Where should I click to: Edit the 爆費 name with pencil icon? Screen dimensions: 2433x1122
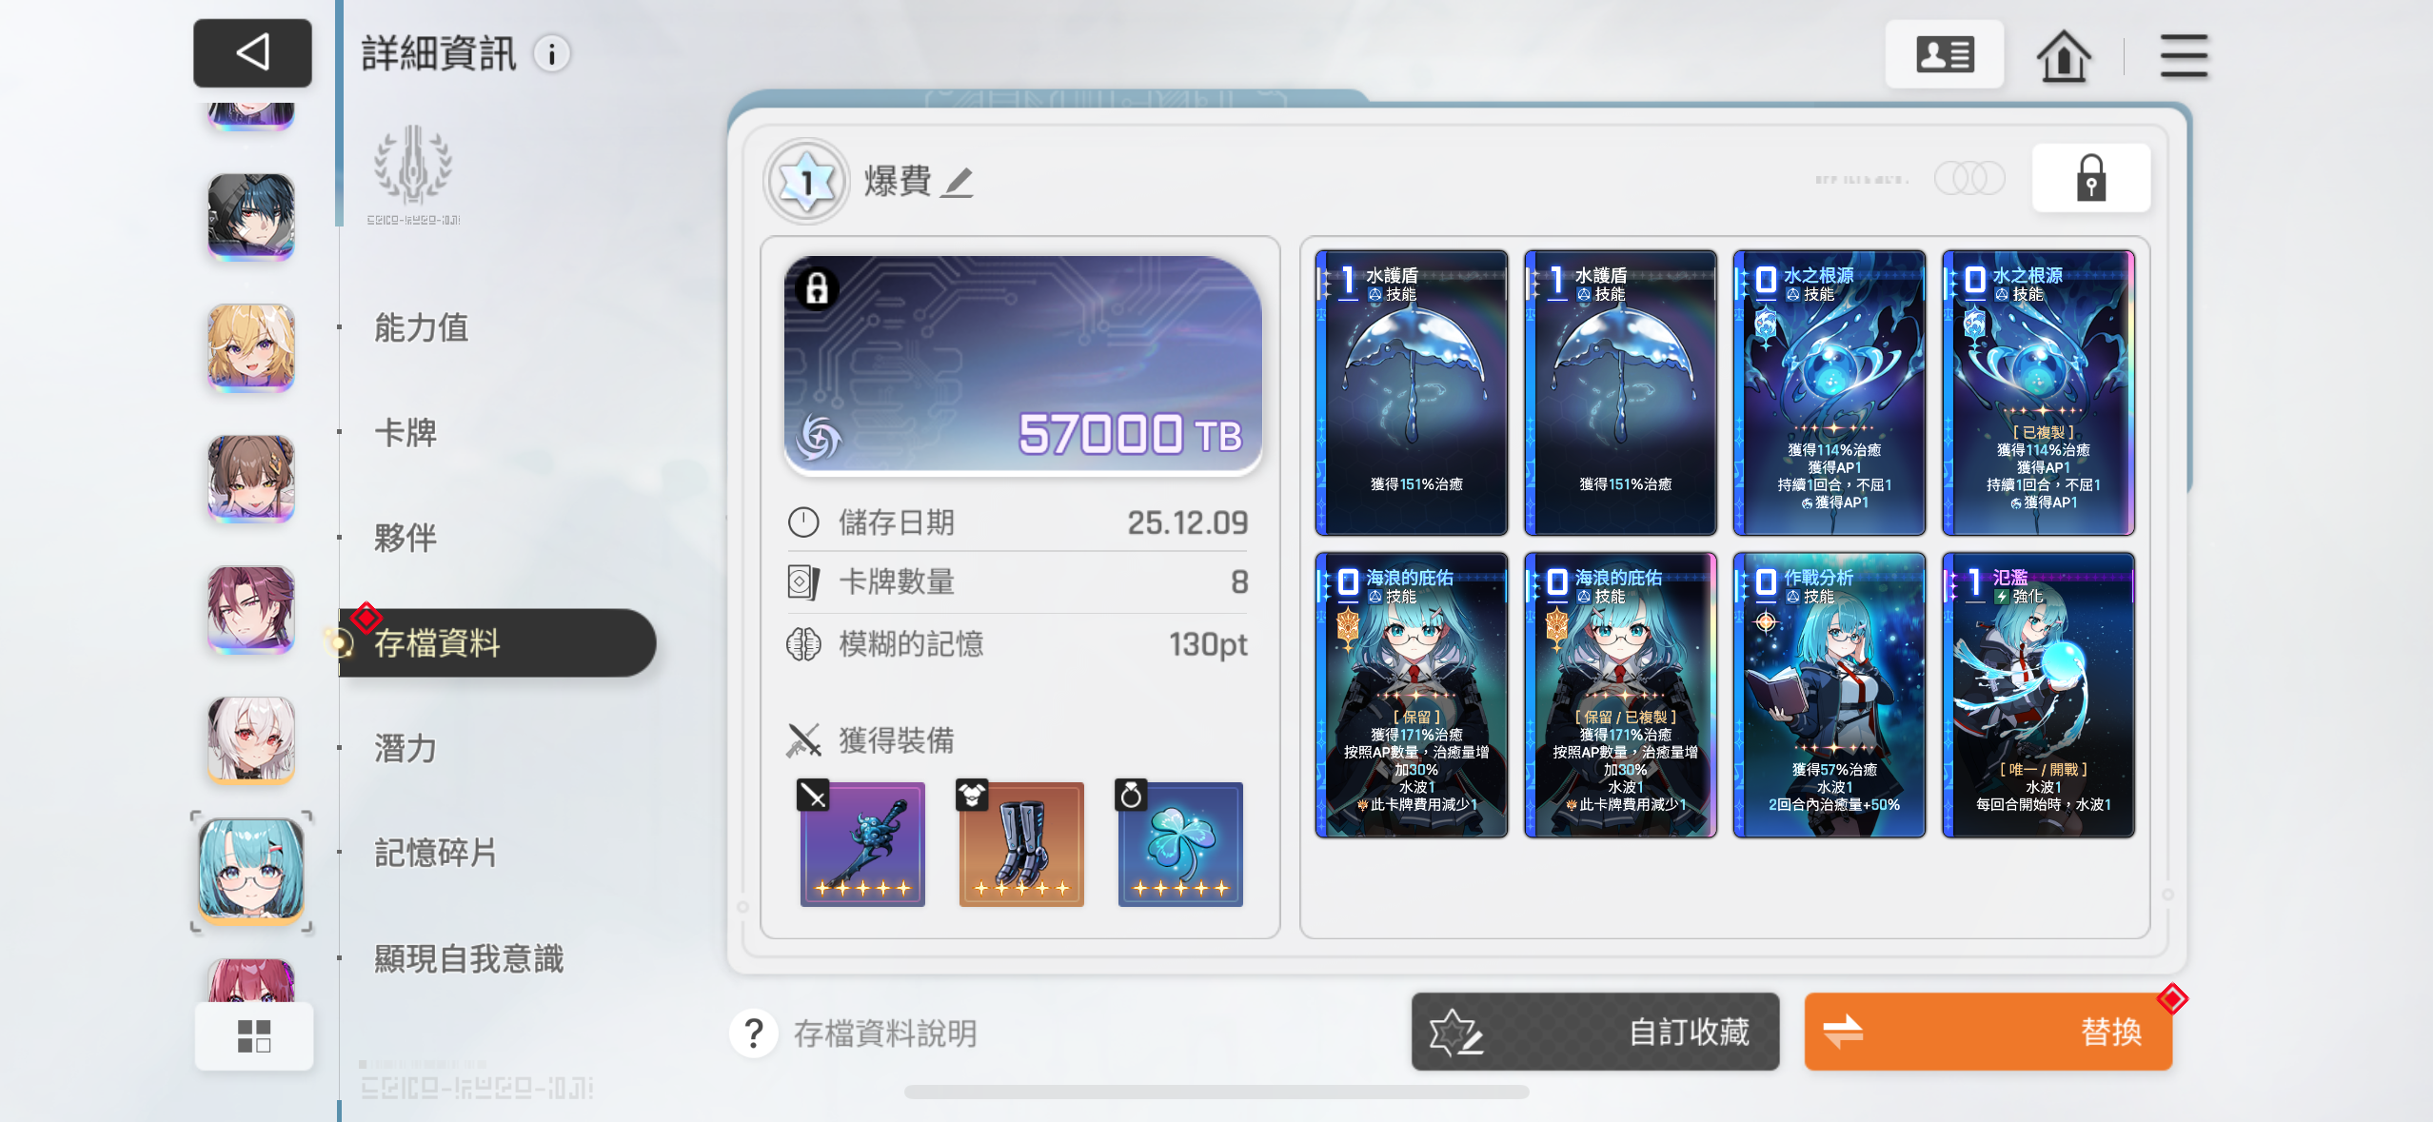point(958,182)
